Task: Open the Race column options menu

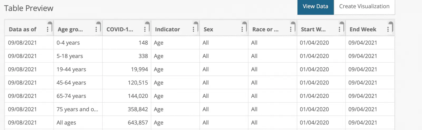Action: [291, 29]
